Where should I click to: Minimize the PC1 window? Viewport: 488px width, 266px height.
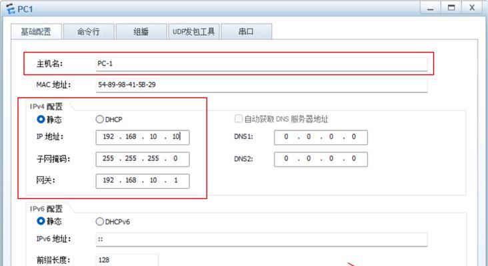[x=431, y=8]
